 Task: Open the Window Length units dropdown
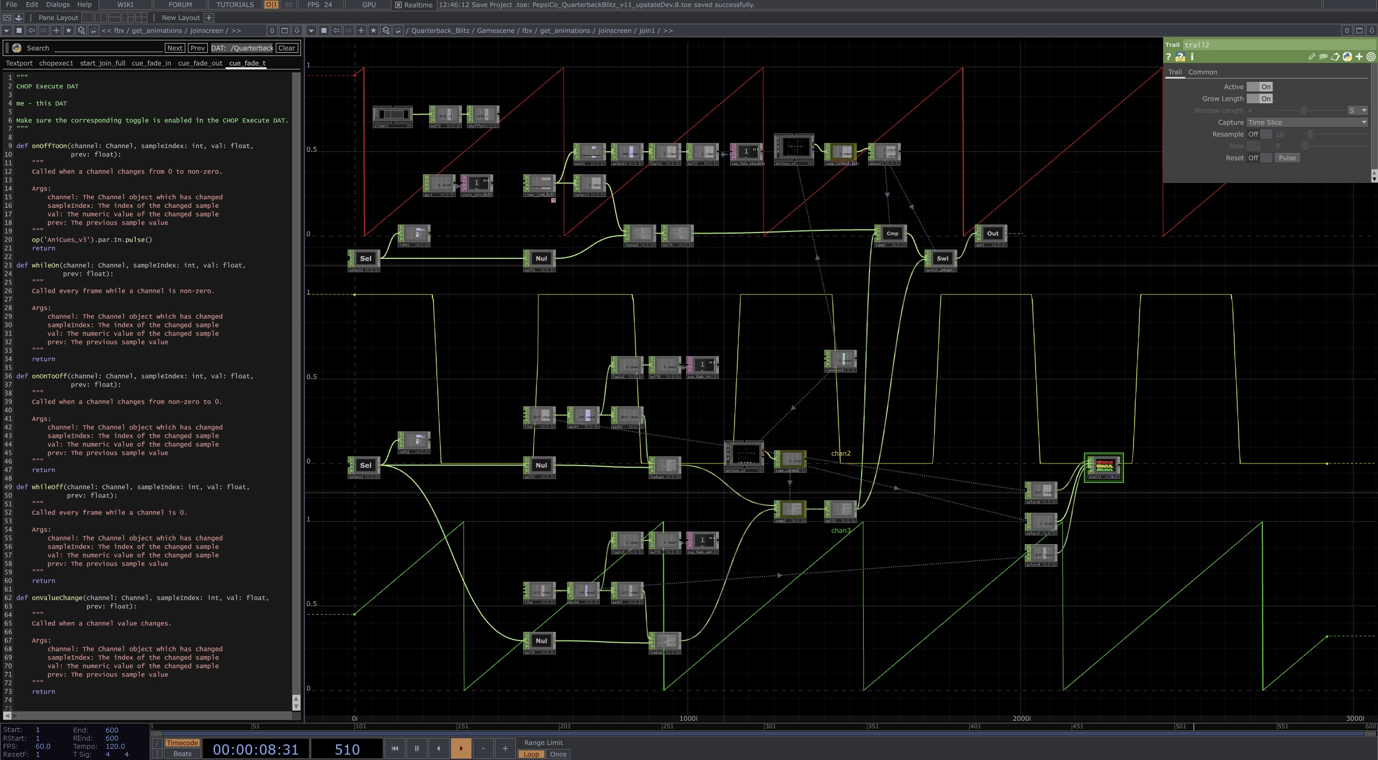1357,110
